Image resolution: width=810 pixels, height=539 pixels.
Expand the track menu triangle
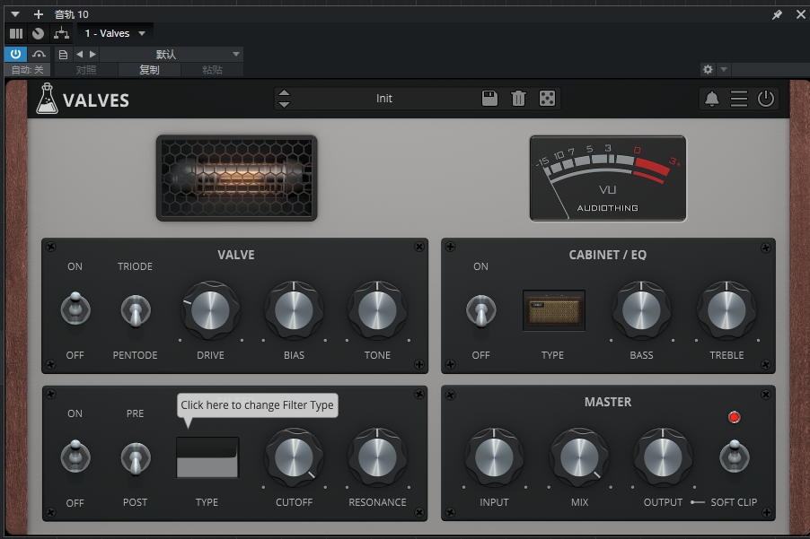(15, 14)
